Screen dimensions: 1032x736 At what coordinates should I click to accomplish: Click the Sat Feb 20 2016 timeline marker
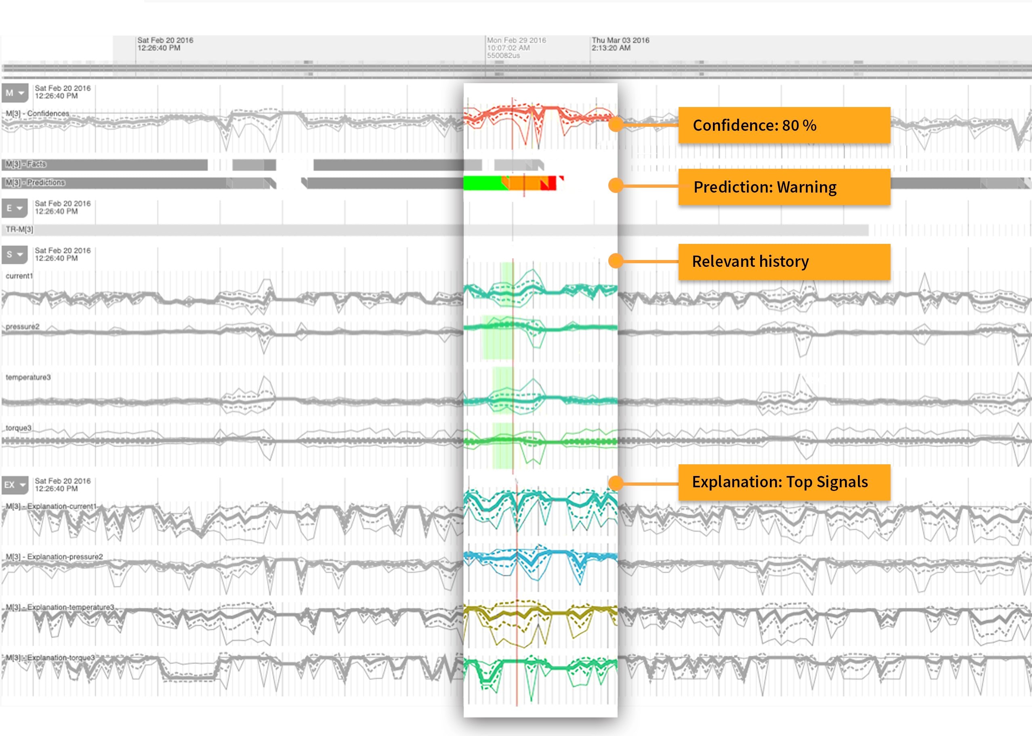(165, 44)
